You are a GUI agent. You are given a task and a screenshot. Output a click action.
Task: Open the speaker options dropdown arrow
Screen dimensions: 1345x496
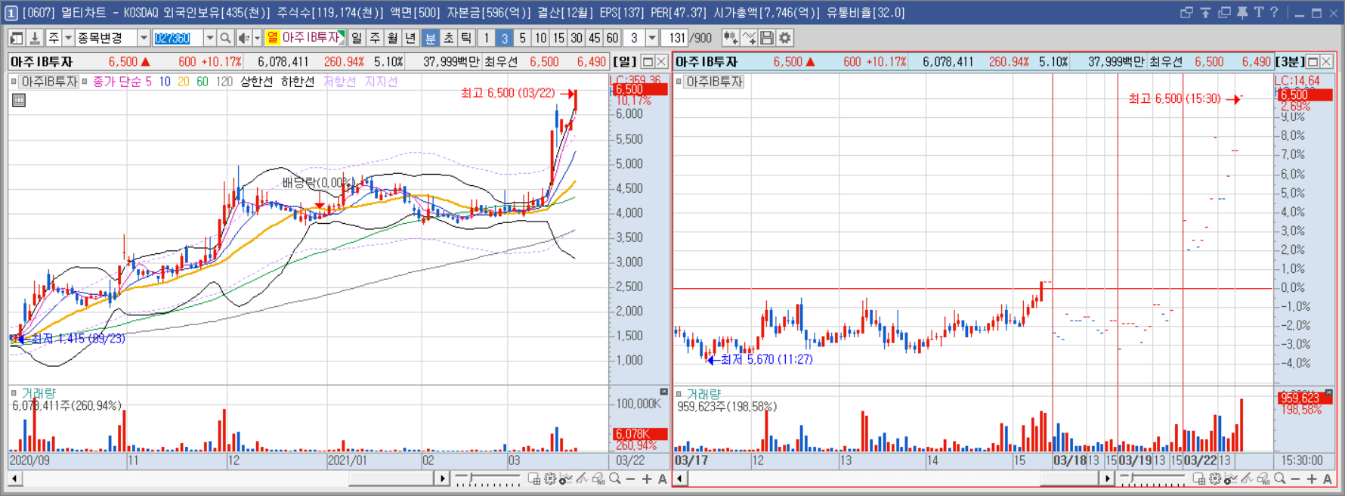(257, 38)
